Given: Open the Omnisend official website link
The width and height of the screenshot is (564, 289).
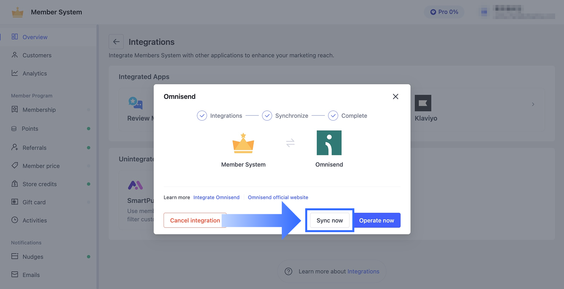Looking at the screenshot, I should pos(278,197).
